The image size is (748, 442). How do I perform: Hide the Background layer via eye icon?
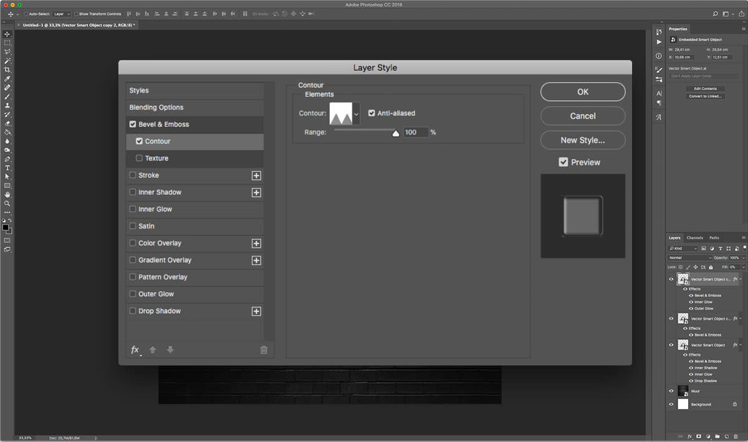[671, 404]
